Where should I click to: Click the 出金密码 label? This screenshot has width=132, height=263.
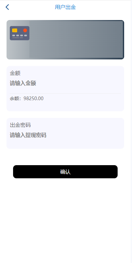click(x=20, y=125)
